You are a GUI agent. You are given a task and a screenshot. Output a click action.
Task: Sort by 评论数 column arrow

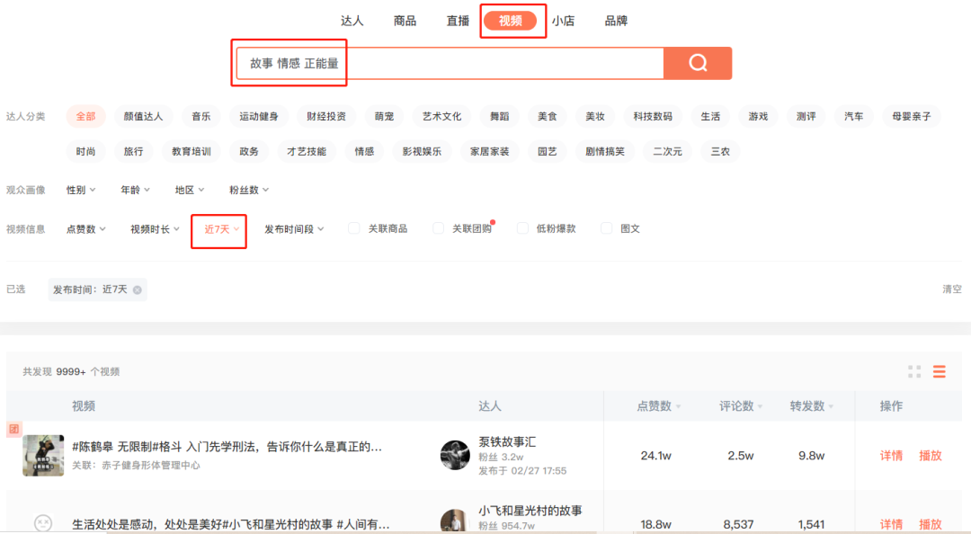point(760,407)
